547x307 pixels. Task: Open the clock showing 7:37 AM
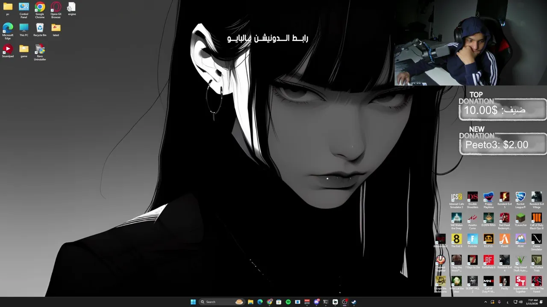coord(532,302)
